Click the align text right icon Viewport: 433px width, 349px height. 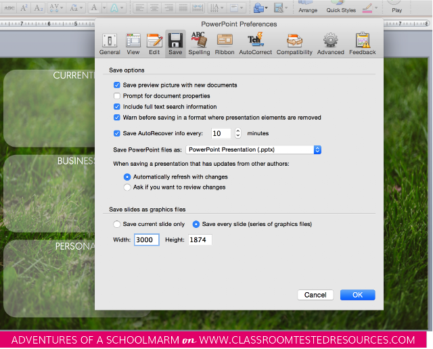point(168,7)
